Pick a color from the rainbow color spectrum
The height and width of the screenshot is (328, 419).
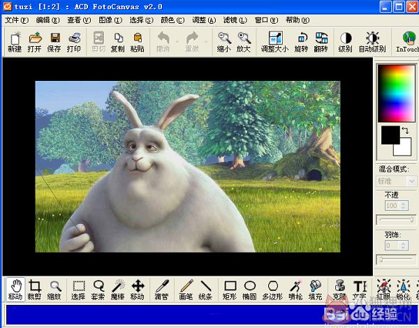click(397, 94)
